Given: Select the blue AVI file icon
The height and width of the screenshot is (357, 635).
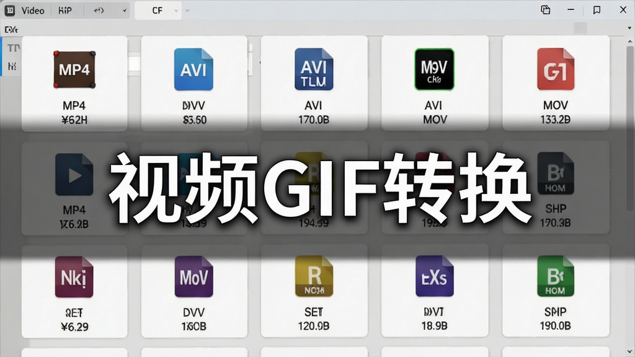Looking at the screenshot, I should [x=193, y=69].
